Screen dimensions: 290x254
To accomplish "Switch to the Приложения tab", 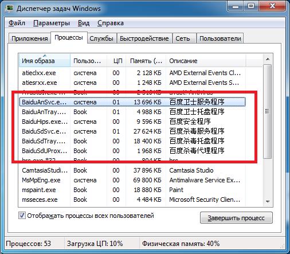I will pyautogui.click(x=30, y=38).
